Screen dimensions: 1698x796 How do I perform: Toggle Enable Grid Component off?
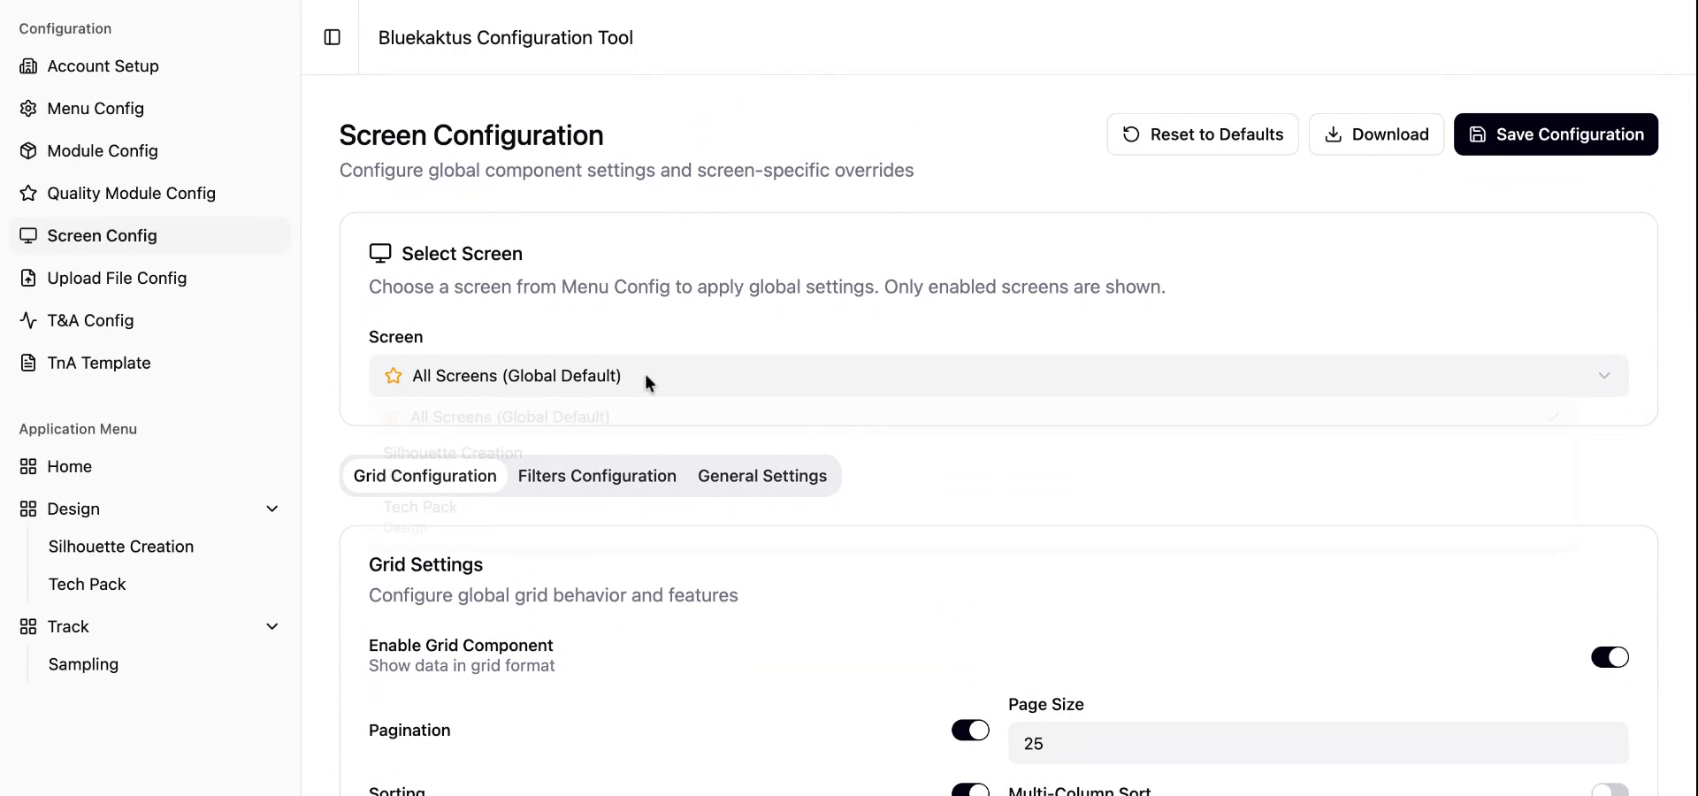(1609, 657)
